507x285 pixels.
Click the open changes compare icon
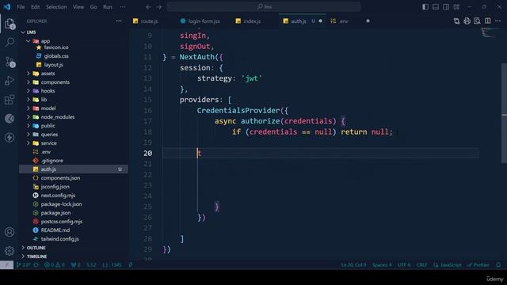[x=456, y=21]
